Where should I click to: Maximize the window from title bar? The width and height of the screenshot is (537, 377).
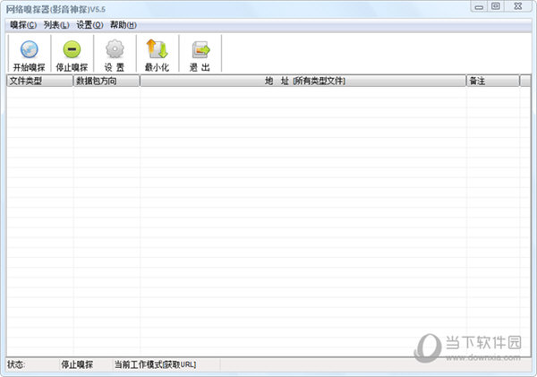496,6
